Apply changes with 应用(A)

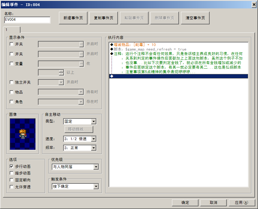click(242, 203)
